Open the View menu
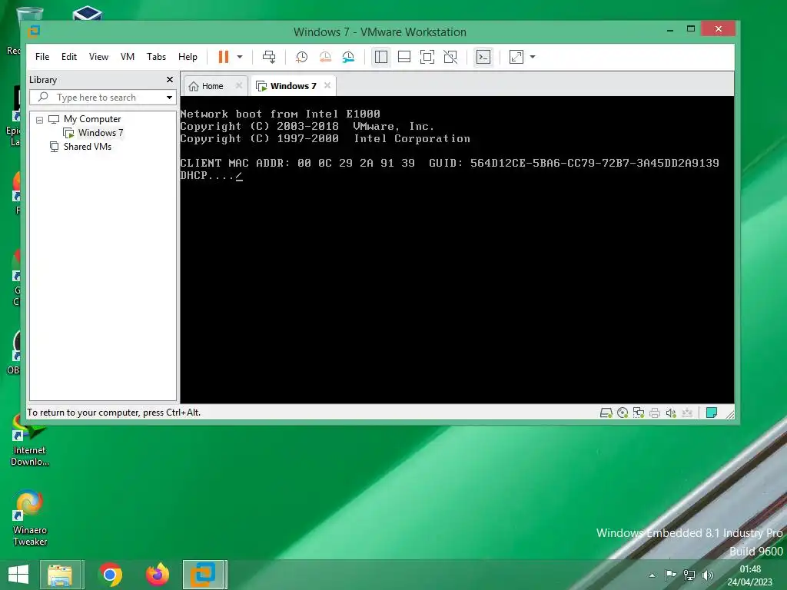787x590 pixels. 98,57
